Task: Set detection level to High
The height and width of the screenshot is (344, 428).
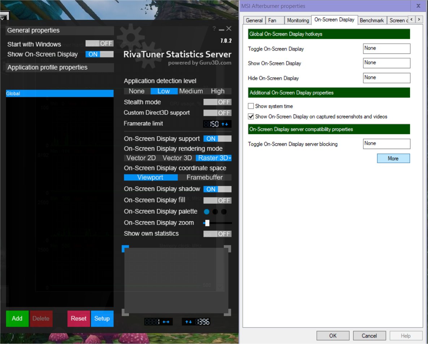Action: tap(218, 91)
